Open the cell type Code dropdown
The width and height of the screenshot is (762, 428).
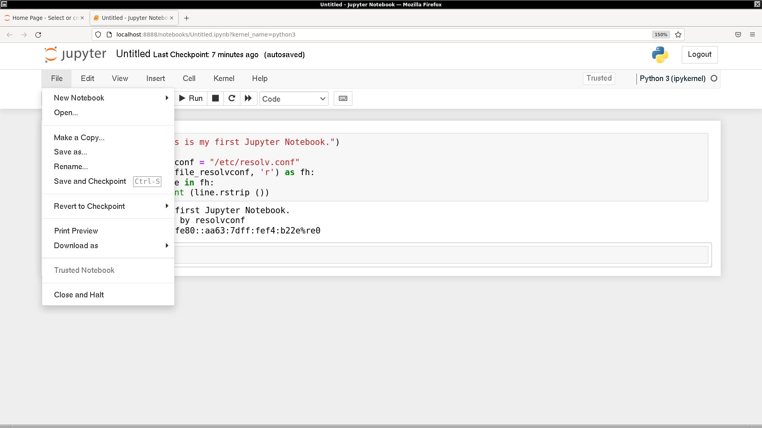[x=294, y=99]
